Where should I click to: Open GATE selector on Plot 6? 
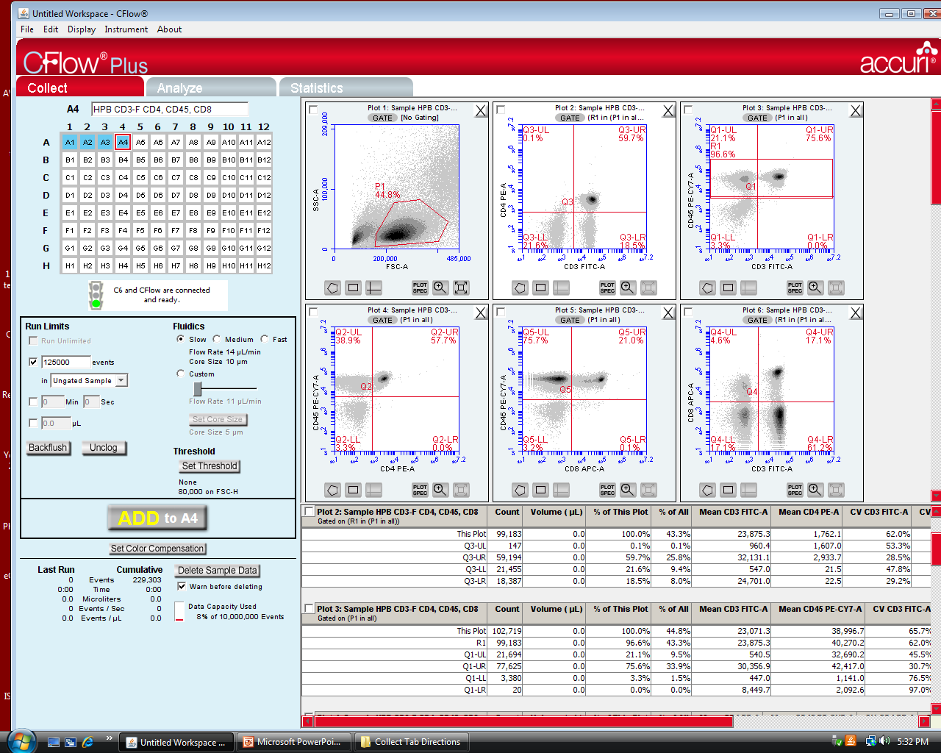pyautogui.click(x=757, y=320)
